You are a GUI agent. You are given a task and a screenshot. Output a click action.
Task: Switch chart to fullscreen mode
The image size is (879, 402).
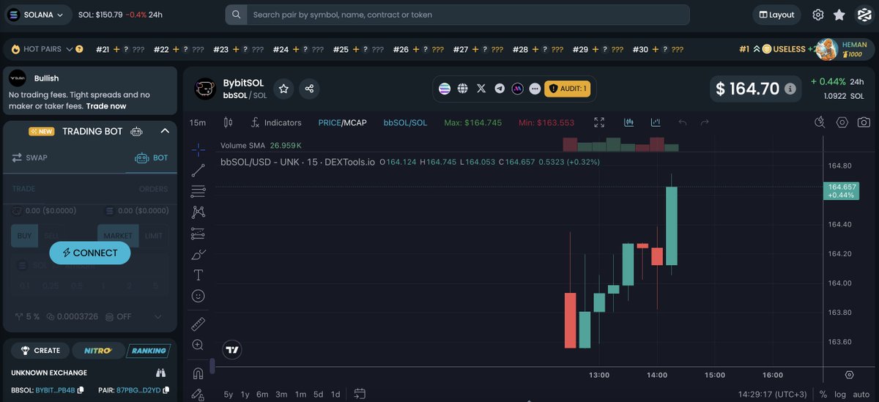point(599,122)
